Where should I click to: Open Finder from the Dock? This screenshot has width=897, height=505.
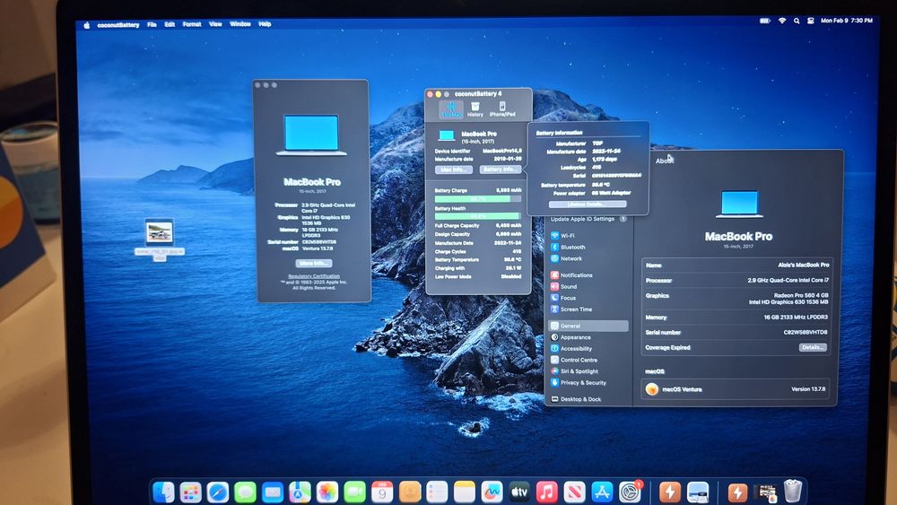pos(163,492)
